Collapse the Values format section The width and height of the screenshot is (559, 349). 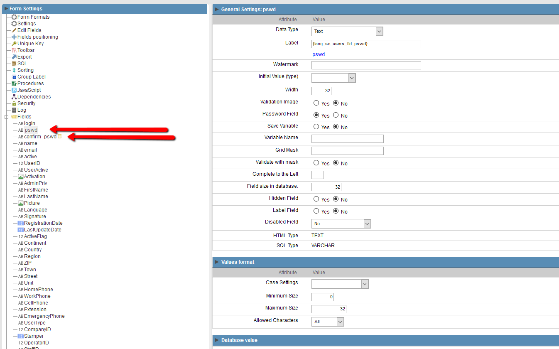(x=217, y=262)
